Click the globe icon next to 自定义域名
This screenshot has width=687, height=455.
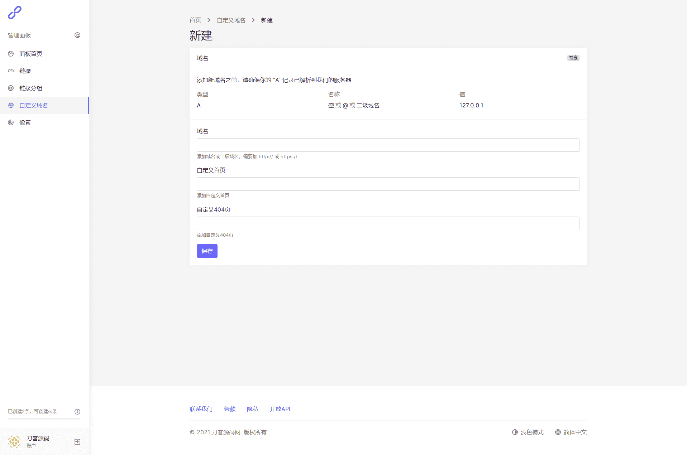[11, 105]
